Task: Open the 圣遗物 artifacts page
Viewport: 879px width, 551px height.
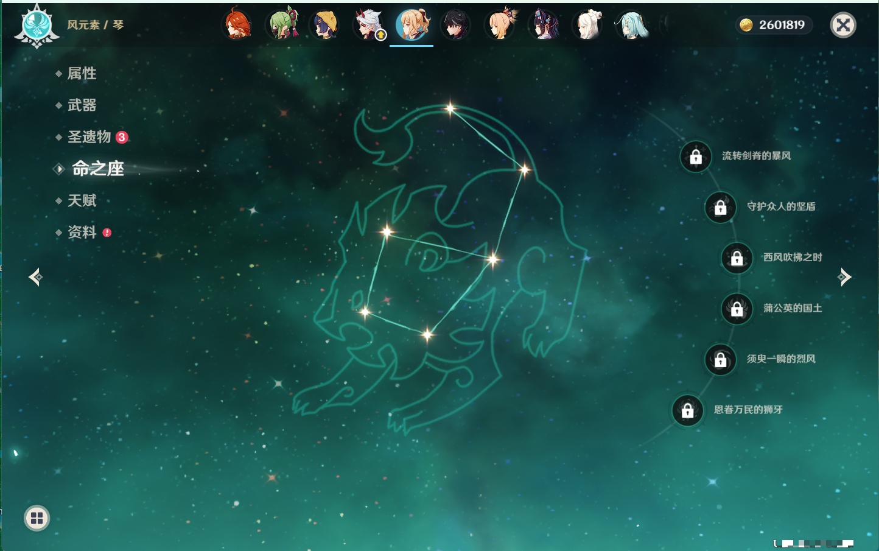Action: click(89, 137)
